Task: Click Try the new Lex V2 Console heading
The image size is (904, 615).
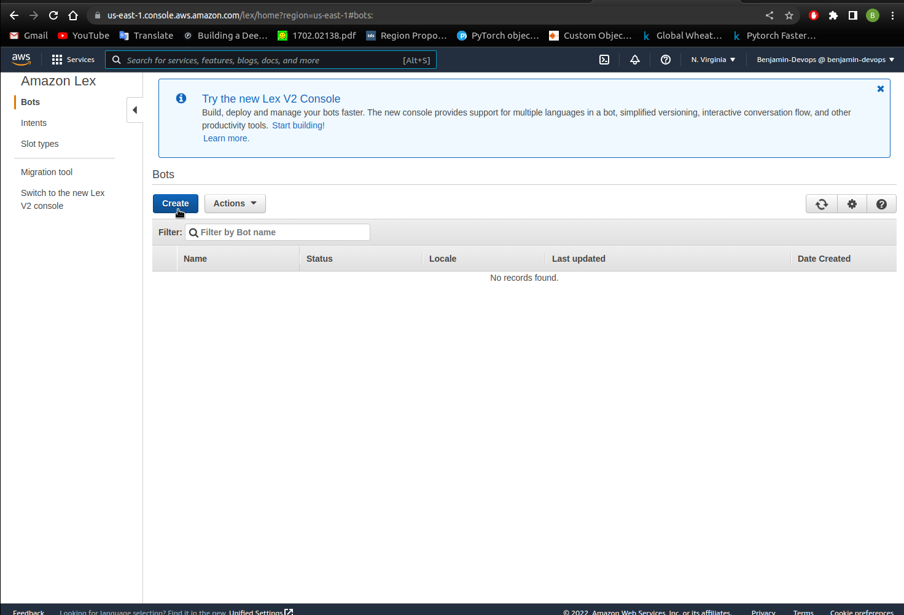Action: 271,99
